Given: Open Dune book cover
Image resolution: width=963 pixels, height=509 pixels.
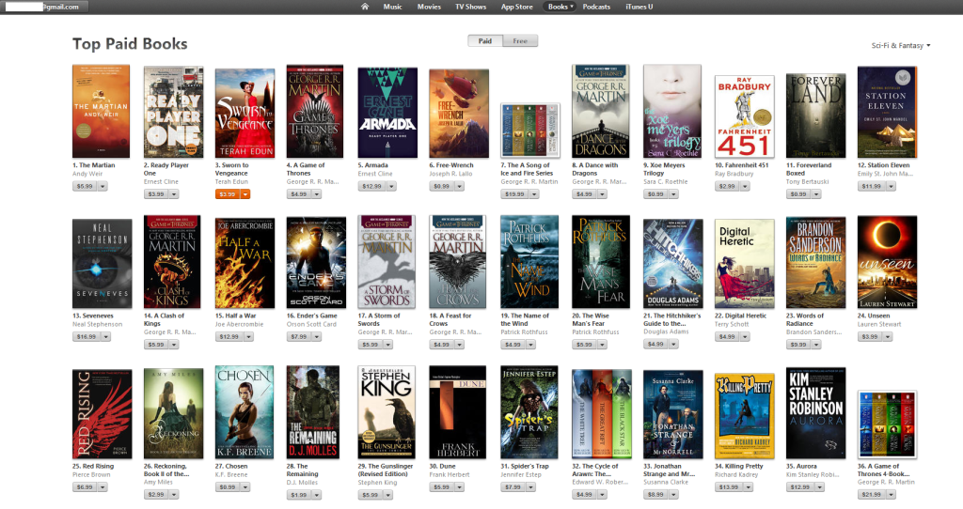Looking at the screenshot, I should [458, 412].
